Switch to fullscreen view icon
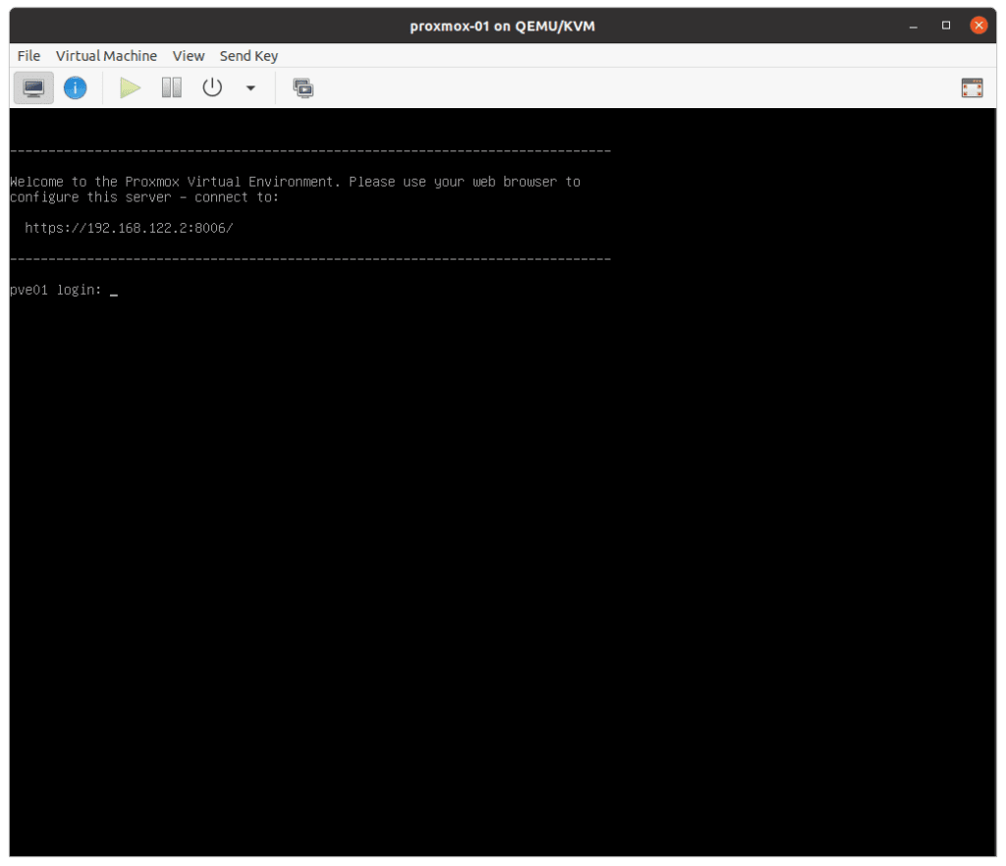Image resolution: width=1006 pixels, height=866 pixels. [x=972, y=87]
